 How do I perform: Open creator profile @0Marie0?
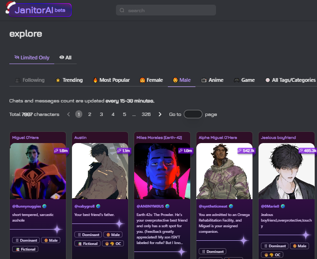270,206
